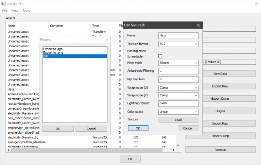Viewport: 261px width, 165px height.
Task: Open the File menu
Action: (5, 11)
